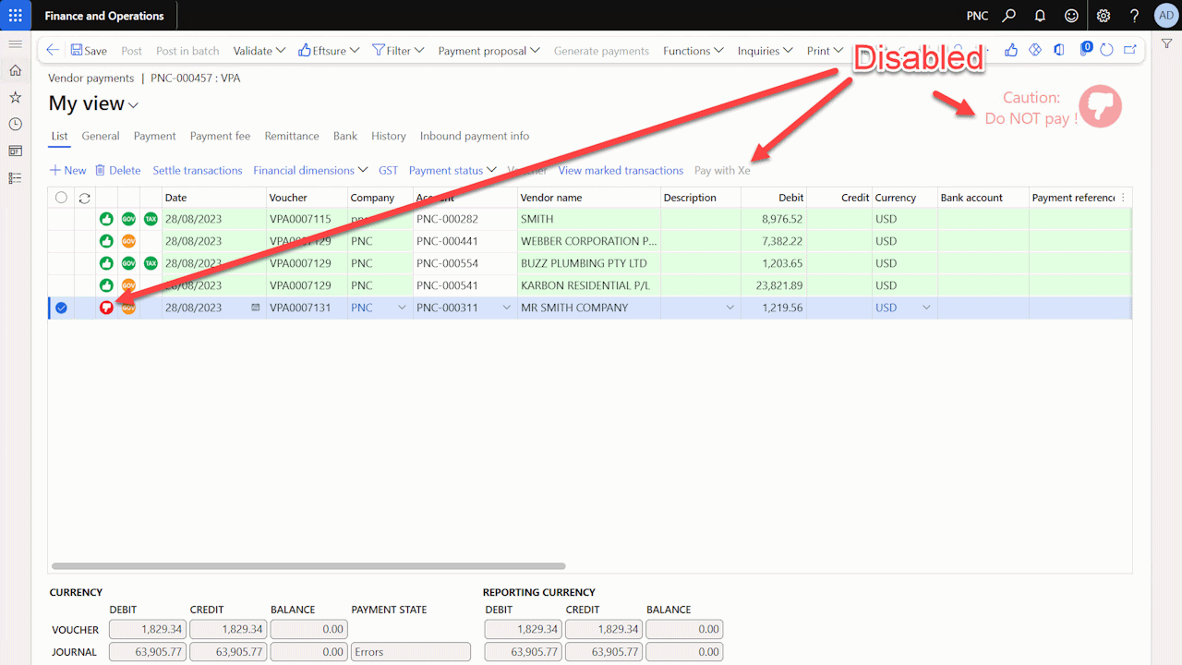1182x665 pixels.
Task: Open the search magnifier in header
Action: pyautogui.click(x=1009, y=16)
